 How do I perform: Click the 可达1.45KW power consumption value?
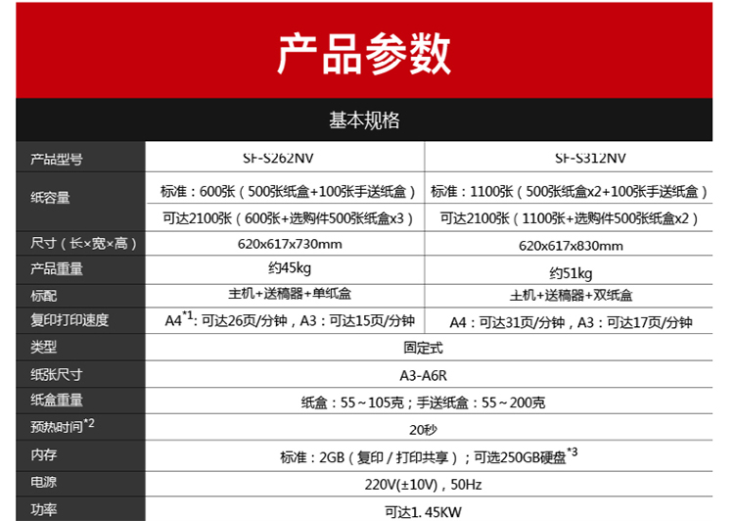point(423,509)
